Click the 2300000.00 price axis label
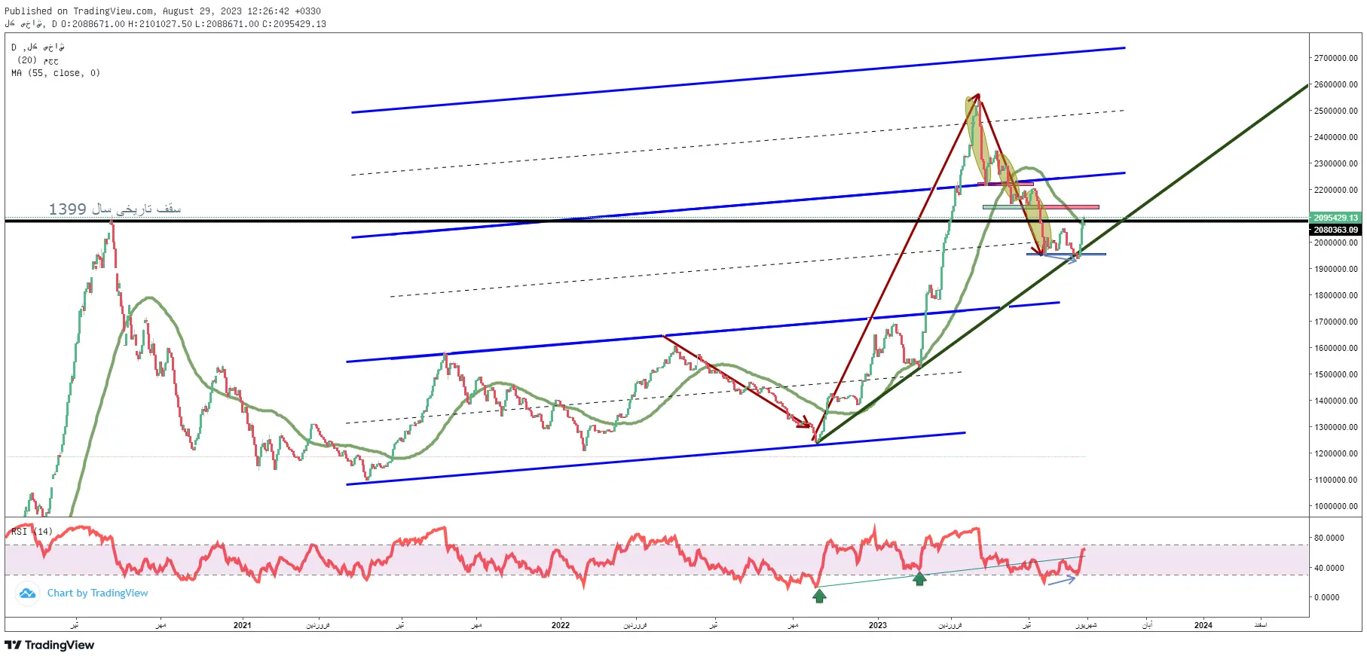This screenshot has height=659, width=1367. pyautogui.click(x=1335, y=163)
